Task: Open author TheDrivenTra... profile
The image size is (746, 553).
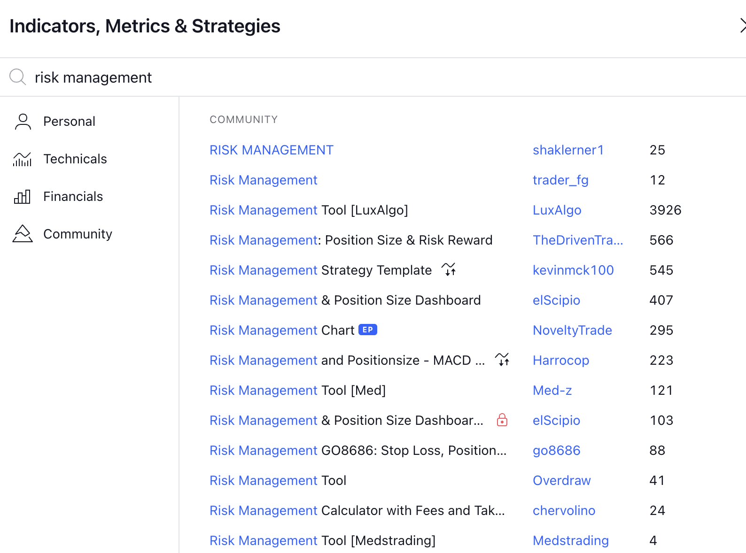Action: point(578,240)
